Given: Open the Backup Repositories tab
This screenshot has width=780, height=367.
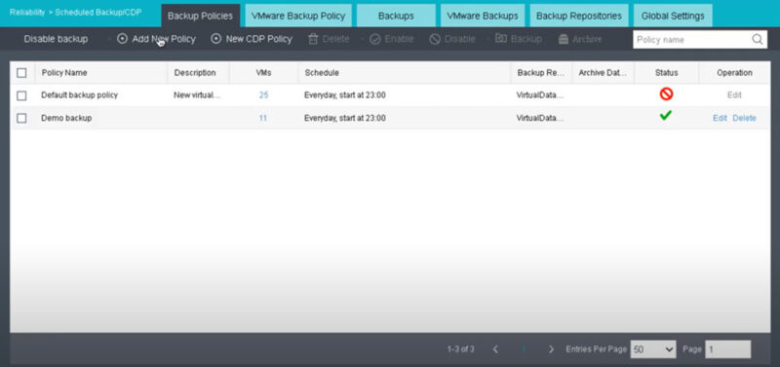Looking at the screenshot, I should click(x=579, y=16).
